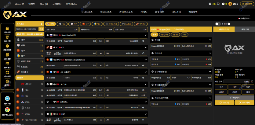Select 축구 soccer in sports list
The width and height of the screenshot is (255, 125).
(30, 40)
